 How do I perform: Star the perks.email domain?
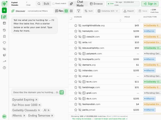(76, 110)
